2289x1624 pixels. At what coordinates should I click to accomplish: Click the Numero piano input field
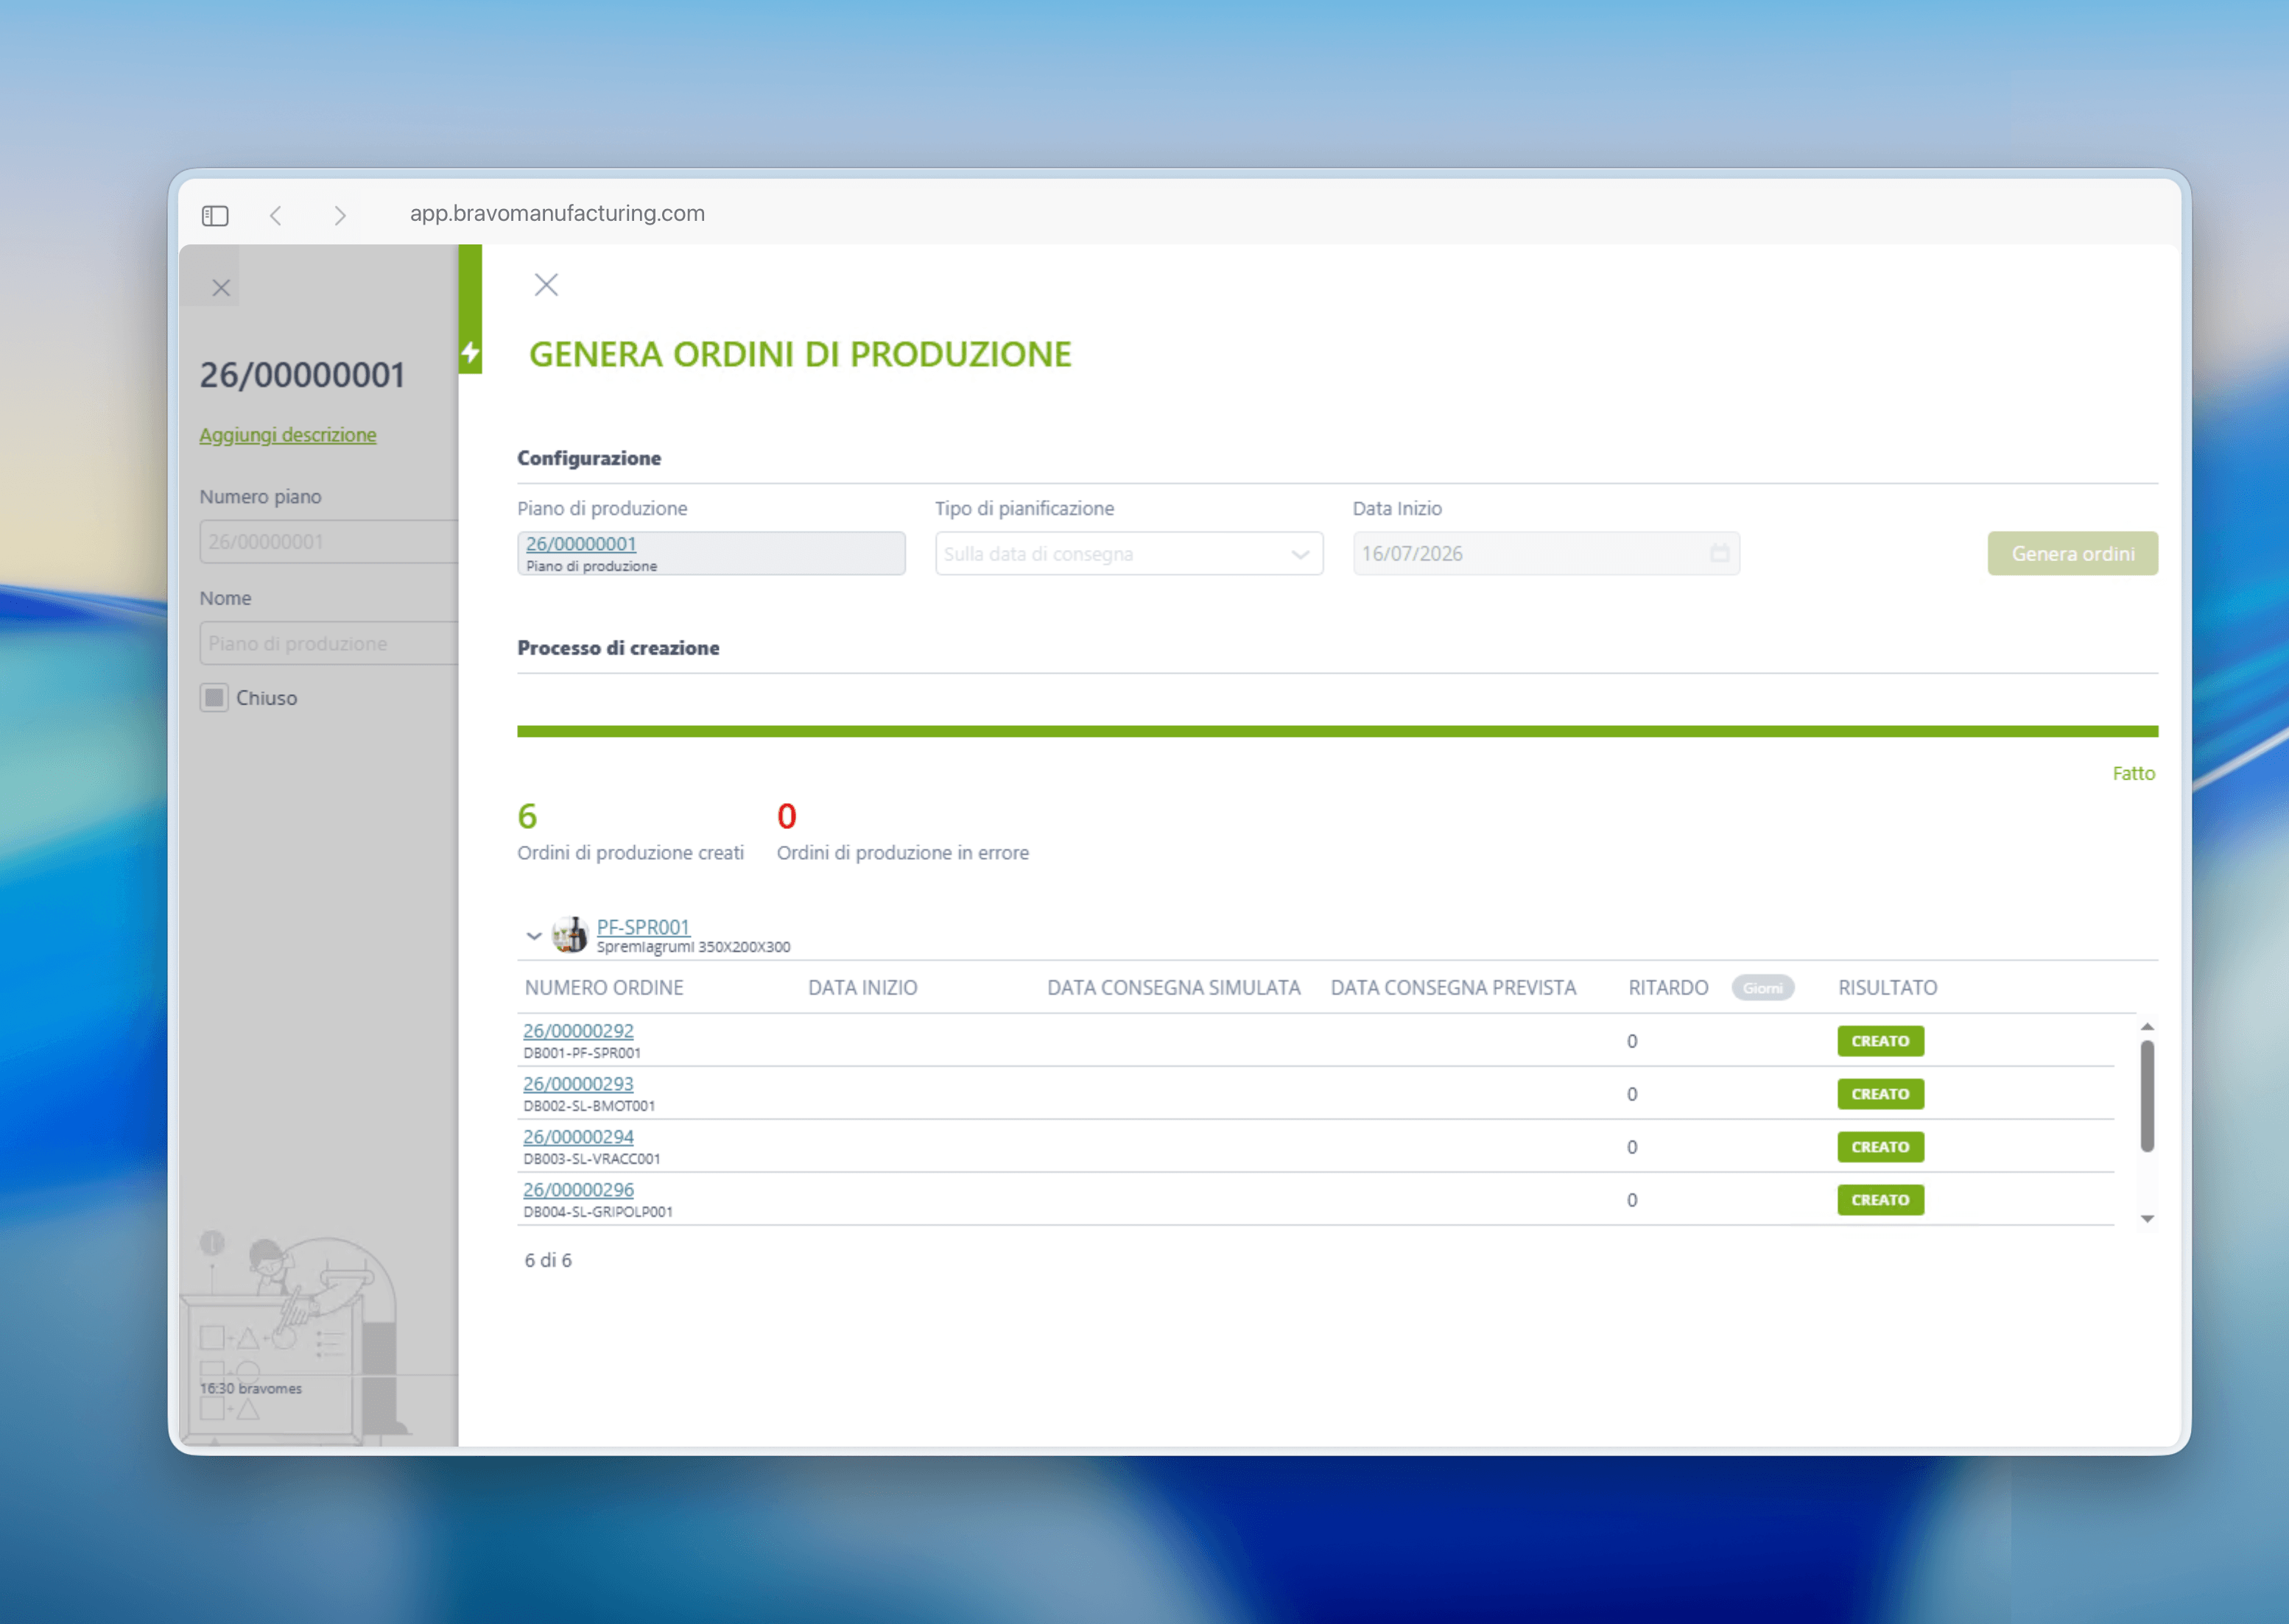click(x=329, y=541)
